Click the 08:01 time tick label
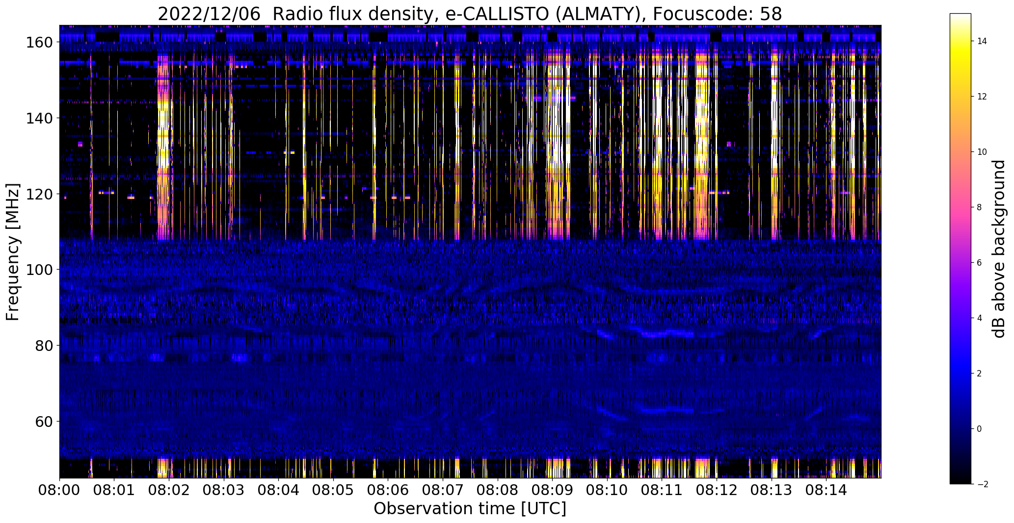Screen dimensions: 1014x523 (x=114, y=490)
